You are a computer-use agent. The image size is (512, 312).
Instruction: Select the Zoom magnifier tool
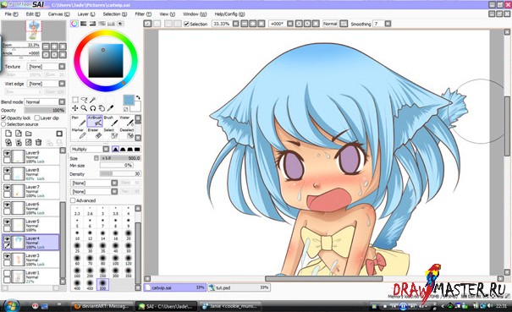pos(84,108)
